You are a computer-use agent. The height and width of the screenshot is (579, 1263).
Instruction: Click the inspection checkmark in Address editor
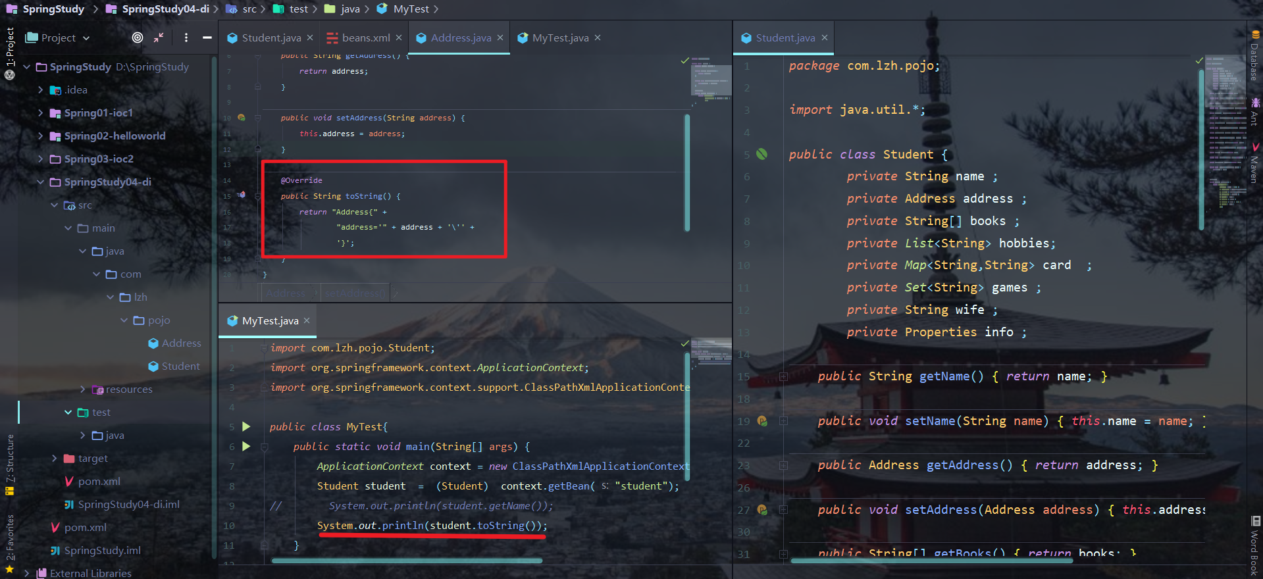tap(684, 61)
